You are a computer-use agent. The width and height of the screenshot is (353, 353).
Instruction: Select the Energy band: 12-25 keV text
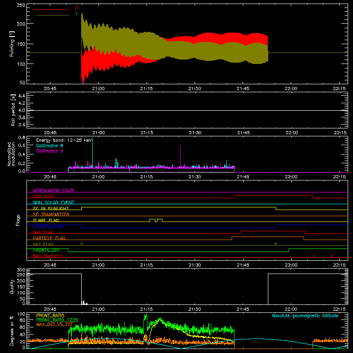point(64,140)
